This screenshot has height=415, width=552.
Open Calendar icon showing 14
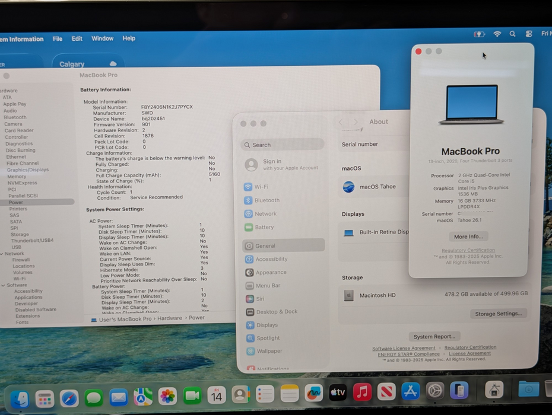[217, 395]
